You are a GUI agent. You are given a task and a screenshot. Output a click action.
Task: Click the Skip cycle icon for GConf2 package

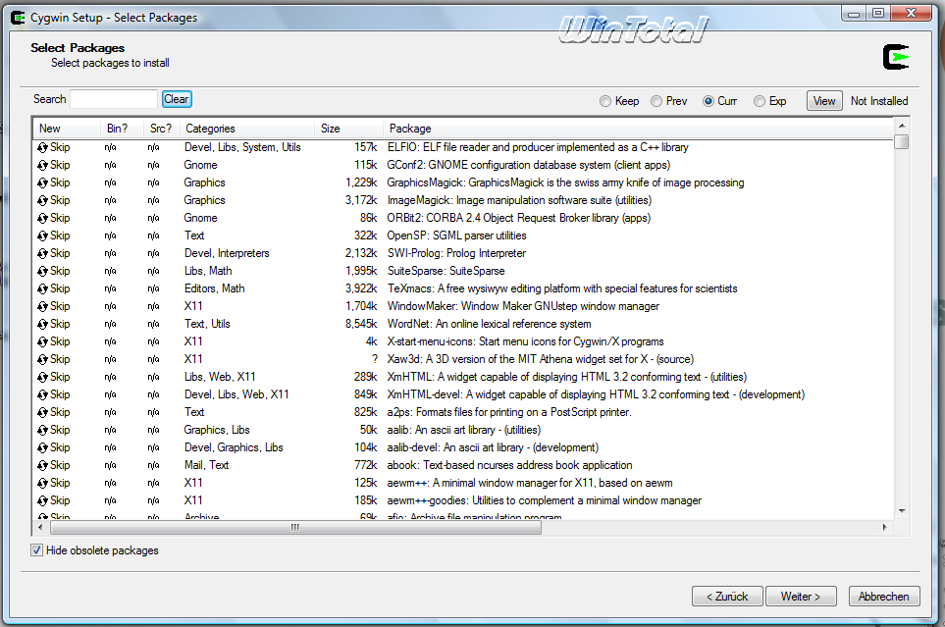pos(43,165)
